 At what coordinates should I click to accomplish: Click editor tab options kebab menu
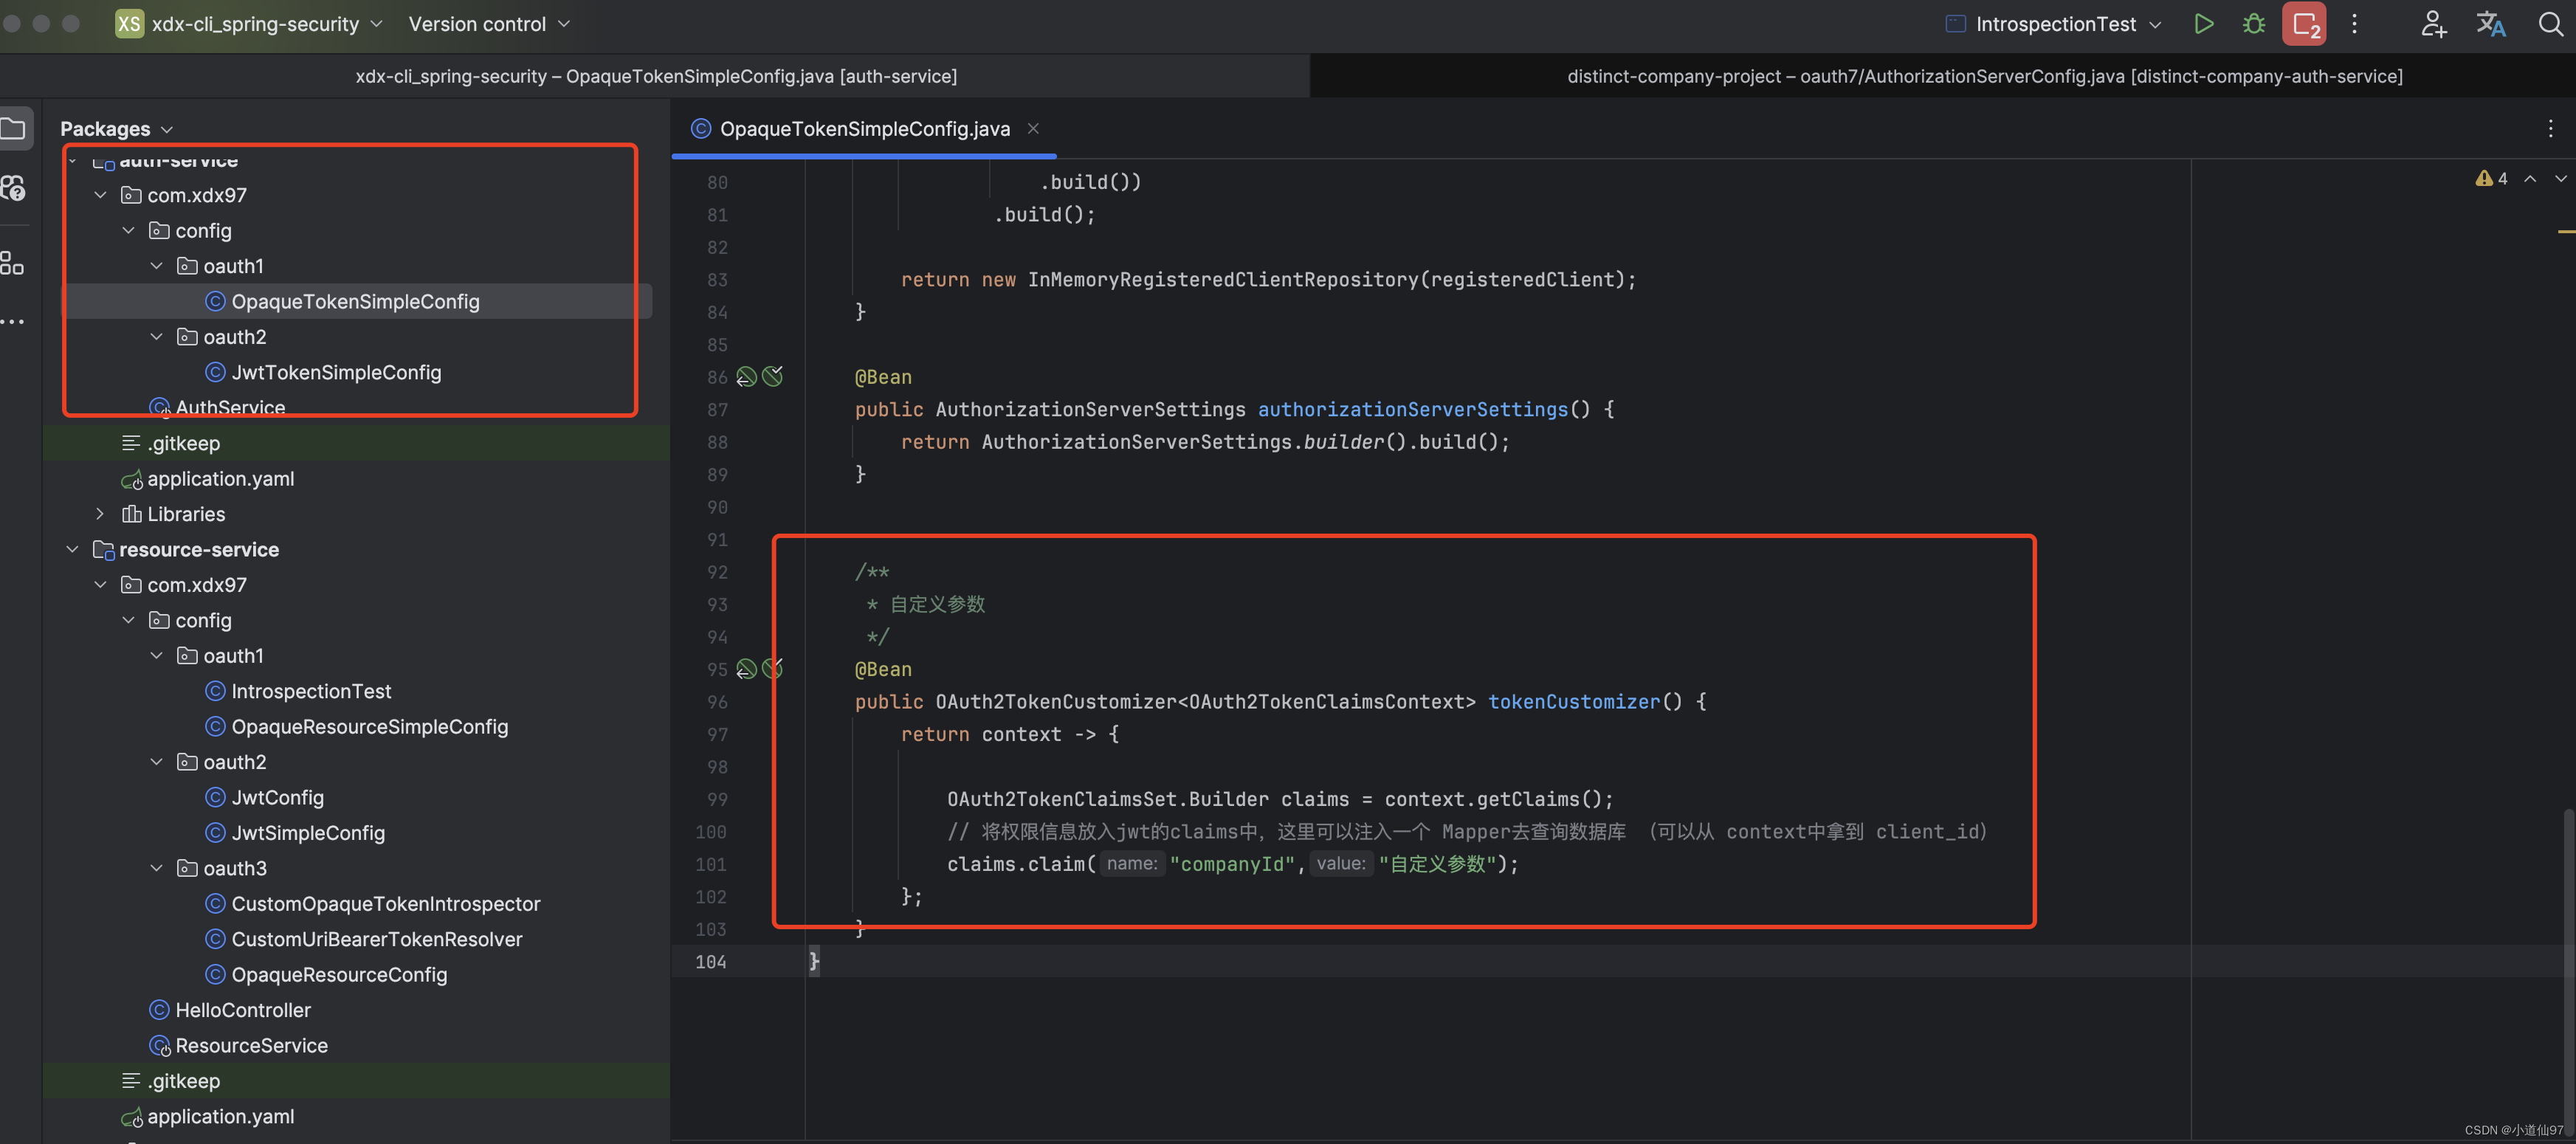tap(2550, 128)
